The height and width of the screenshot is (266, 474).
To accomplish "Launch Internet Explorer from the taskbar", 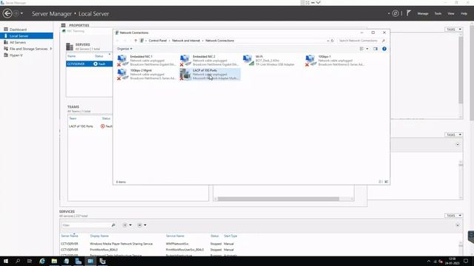I will (42, 261).
